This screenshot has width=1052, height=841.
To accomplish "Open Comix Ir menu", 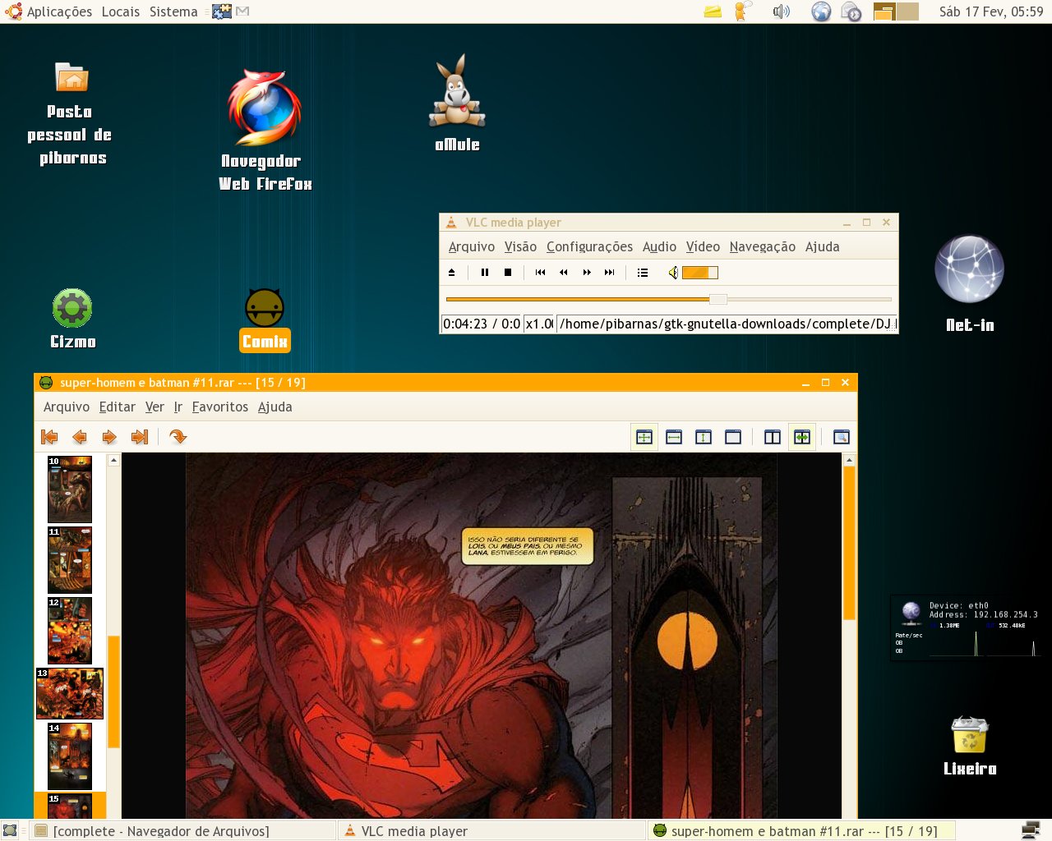I will (x=178, y=407).
